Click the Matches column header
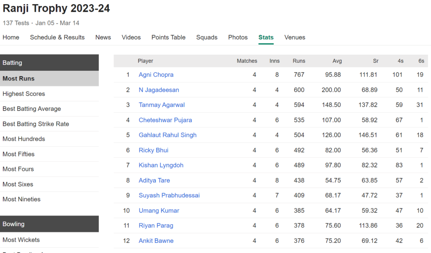 [x=247, y=61]
